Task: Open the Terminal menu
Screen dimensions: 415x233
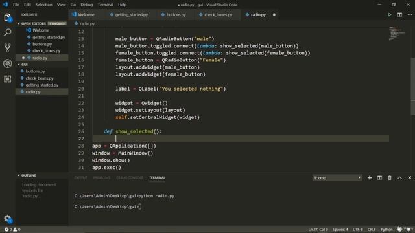Action: coord(105,5)
